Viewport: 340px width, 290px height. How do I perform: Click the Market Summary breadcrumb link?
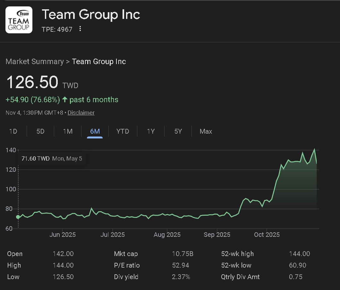pos(35,62)
